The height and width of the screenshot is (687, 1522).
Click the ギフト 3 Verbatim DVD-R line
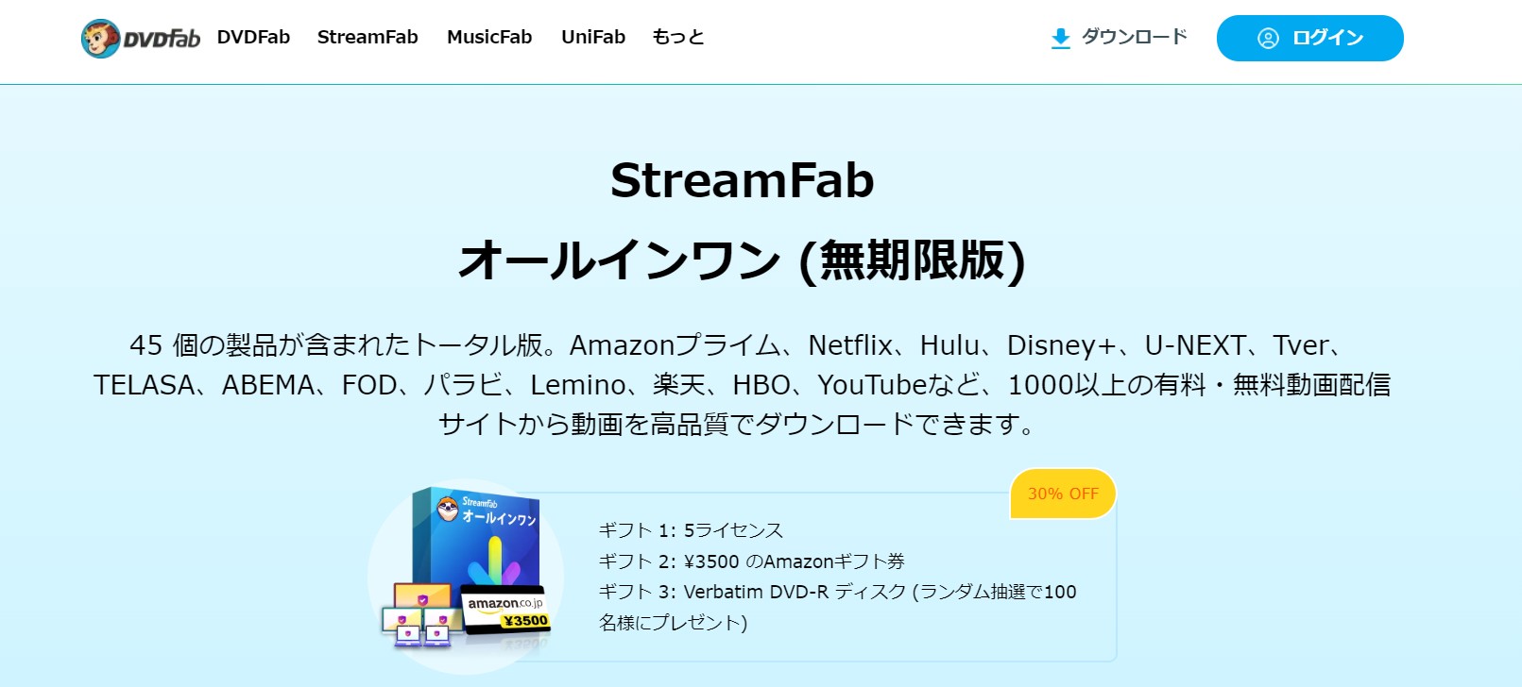[837, 607]
